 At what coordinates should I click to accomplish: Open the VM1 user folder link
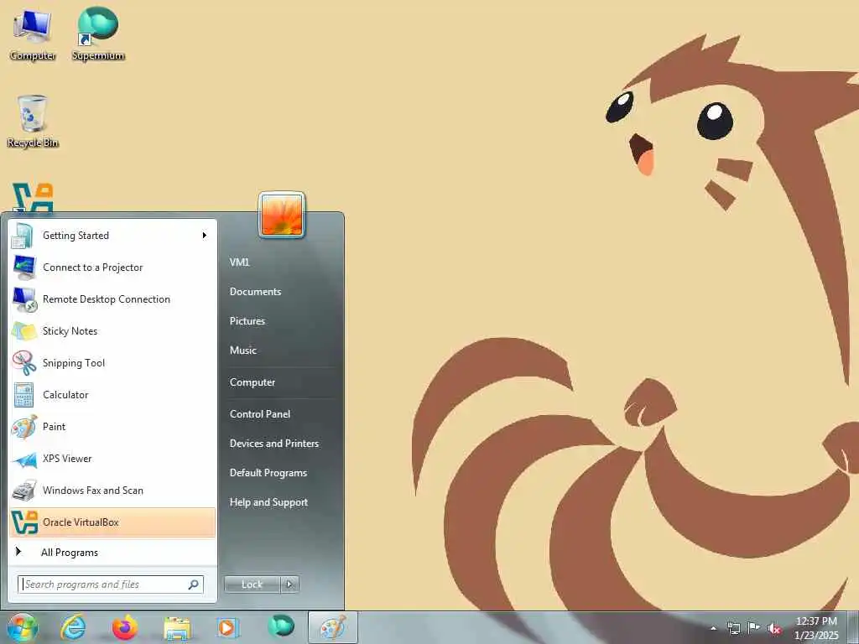pyautogui.click(x=239, y=262)
